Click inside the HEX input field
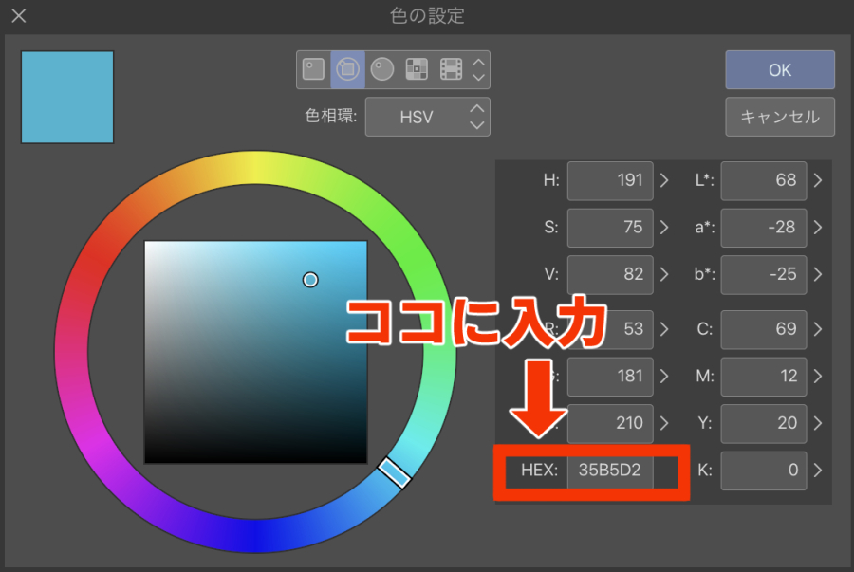Screen dimensions: 854x572 click(610, 471)
